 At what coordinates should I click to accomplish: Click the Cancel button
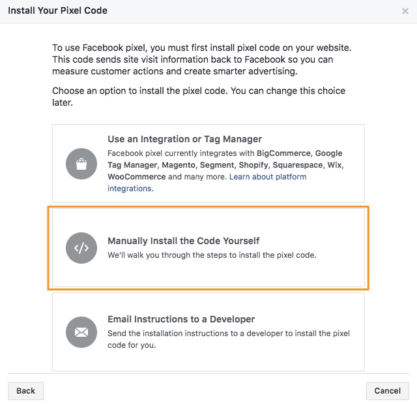point(388,391)
